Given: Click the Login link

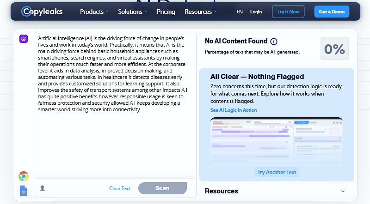Looking at the screenshot, I should click(256, 12).
